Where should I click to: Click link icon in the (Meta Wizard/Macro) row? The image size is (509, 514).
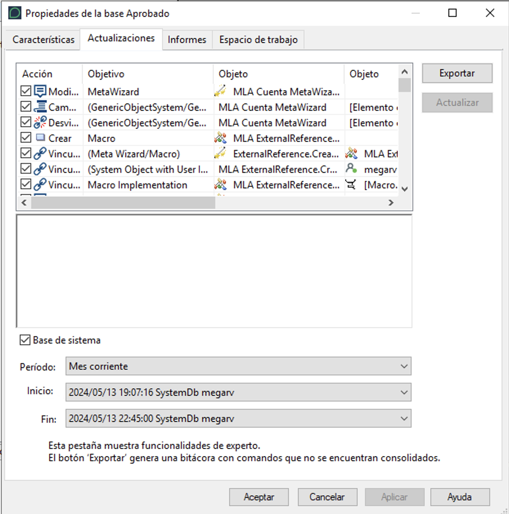[40, 153]
